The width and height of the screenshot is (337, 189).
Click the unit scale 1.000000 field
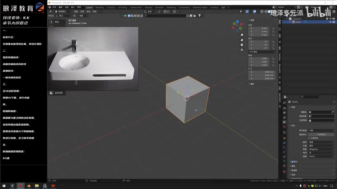pyautogui.click(x=321, y=134)
